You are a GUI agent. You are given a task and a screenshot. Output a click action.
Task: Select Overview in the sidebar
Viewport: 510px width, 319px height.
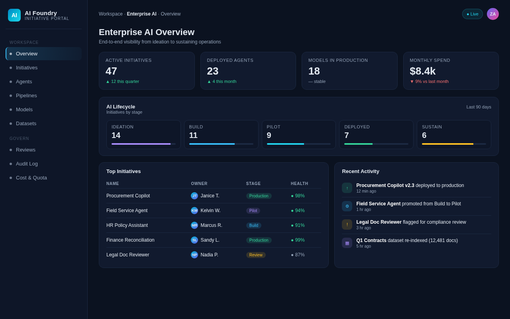pyautogui.click(x=44, y=53)
